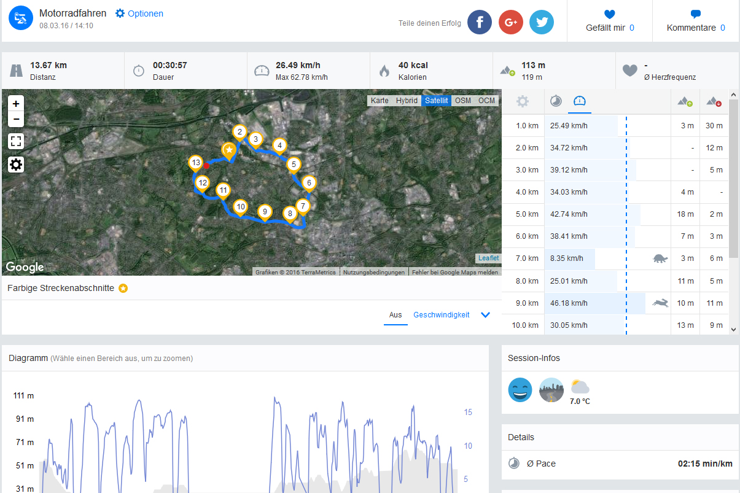Click the Gefällt mir heart icon
740x493 pixels.
pyautogui.click(x=609, y=14)
